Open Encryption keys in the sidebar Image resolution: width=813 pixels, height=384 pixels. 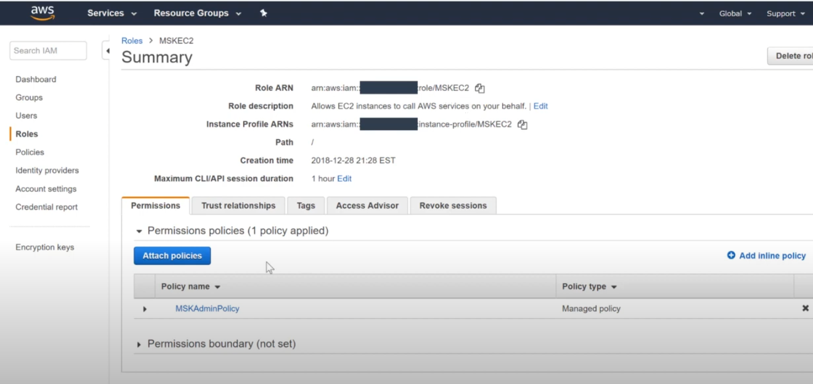[45, 247]
